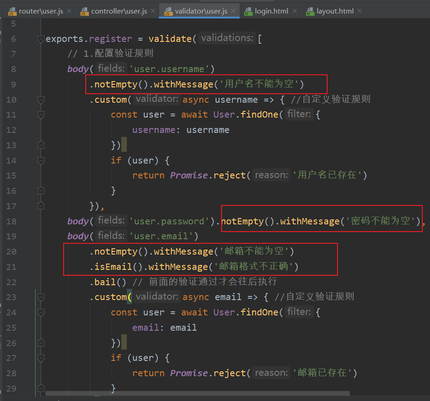Click the 'filter:' hint on line 11

click(x=299, y=114)
